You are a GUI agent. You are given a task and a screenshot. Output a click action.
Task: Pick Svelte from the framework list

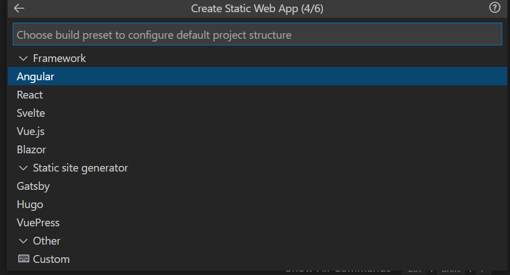pos(31,113)
